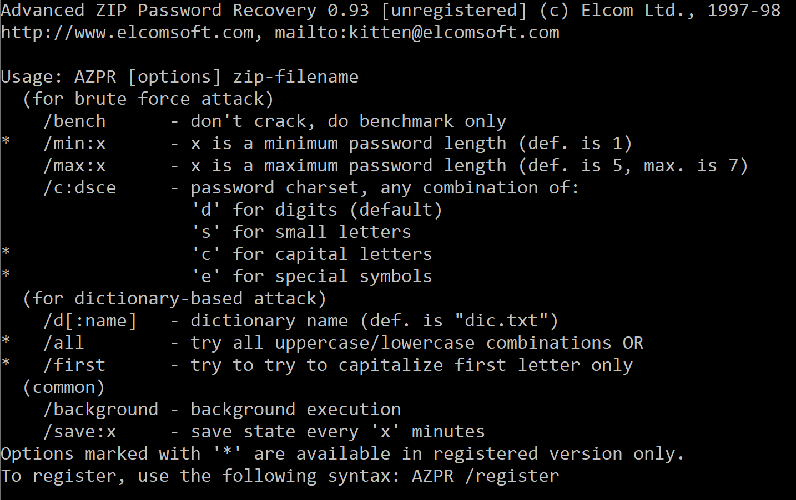Click the http://www.elcomsoft.com URL text

click(x=127, y=33)
